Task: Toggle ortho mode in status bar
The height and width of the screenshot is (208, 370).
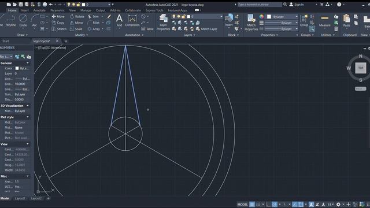Action: pyautogui.click(x=268, y=204)
